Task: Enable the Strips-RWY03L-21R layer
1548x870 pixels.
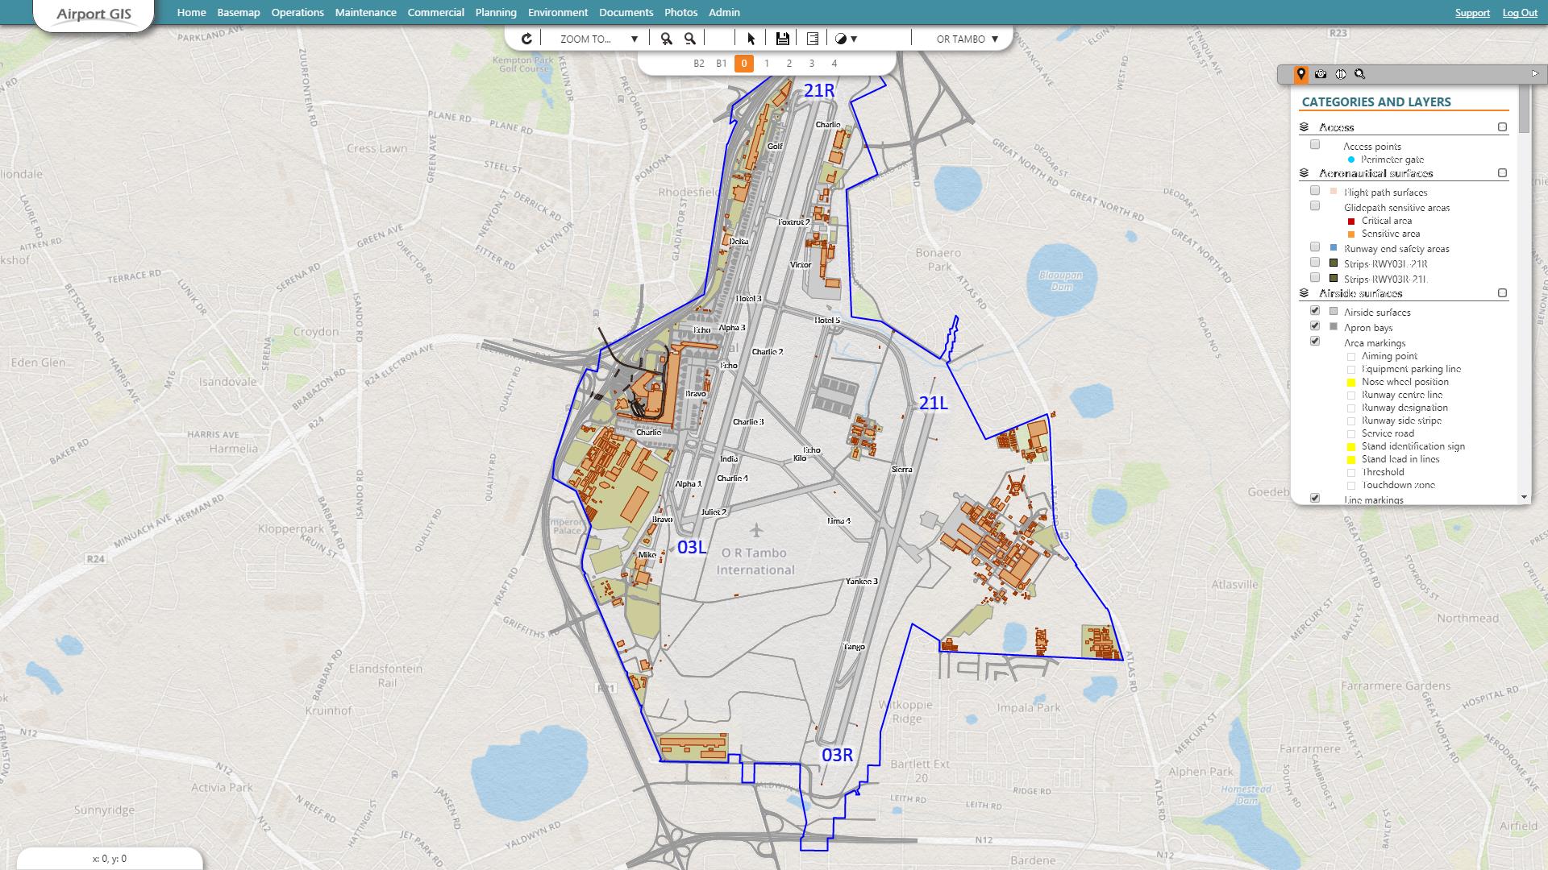Action: [1315, 263]
